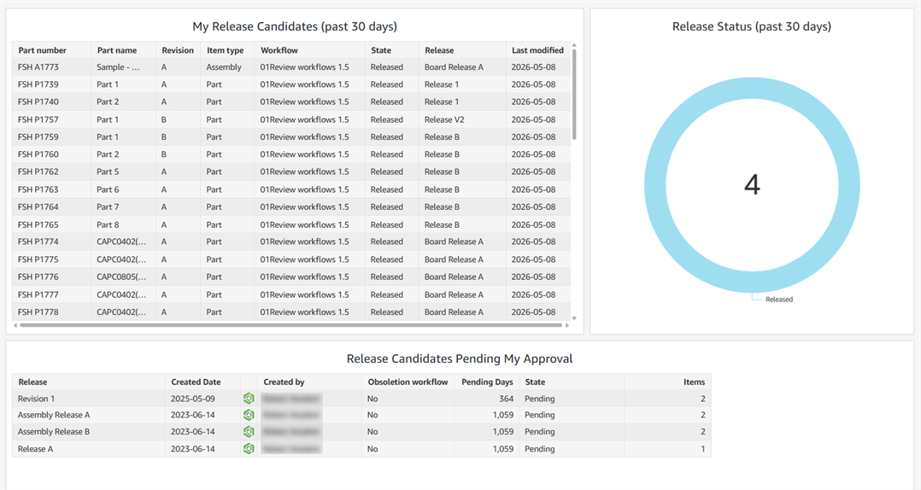921x490 pixels.
Task: Click Sample part name cell
Action: point(119,67)
